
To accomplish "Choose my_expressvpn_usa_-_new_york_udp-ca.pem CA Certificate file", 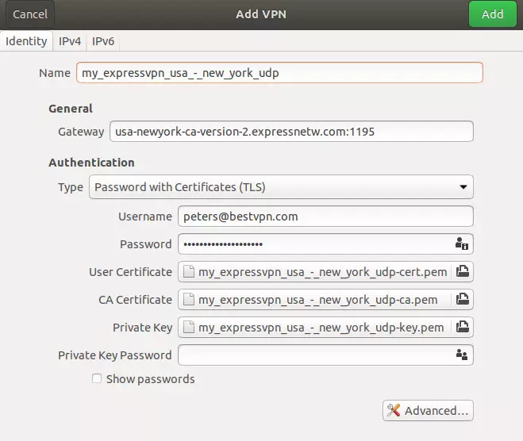I will (314, 299).
